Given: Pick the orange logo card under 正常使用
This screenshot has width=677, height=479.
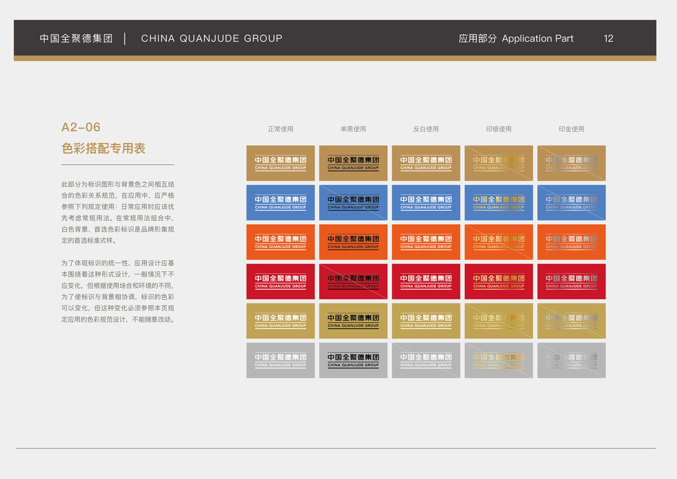Looking at the screenshot, I should click(x=281, y=242).
